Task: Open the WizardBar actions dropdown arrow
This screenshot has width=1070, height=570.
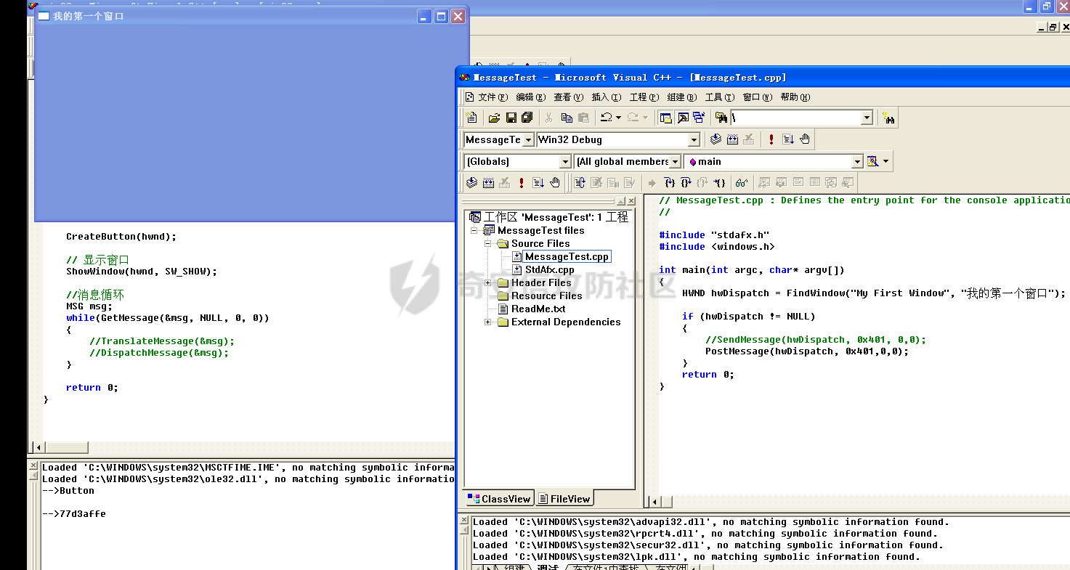Action: click(x=885, y=161)
